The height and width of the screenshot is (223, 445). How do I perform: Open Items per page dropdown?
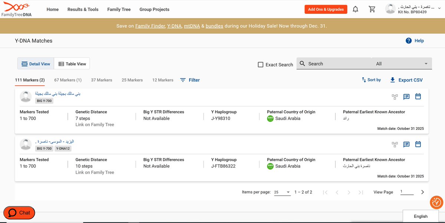tap(282, 192)
